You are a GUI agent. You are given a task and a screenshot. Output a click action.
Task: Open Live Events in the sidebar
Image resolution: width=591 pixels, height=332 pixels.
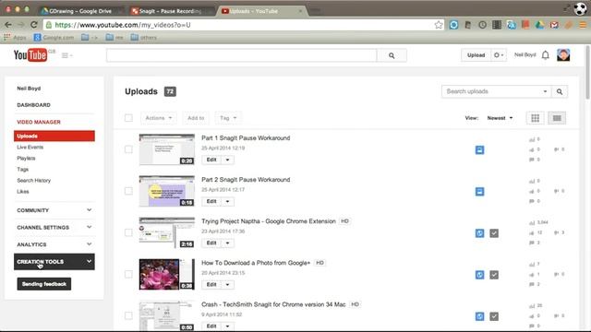[30, 148]
